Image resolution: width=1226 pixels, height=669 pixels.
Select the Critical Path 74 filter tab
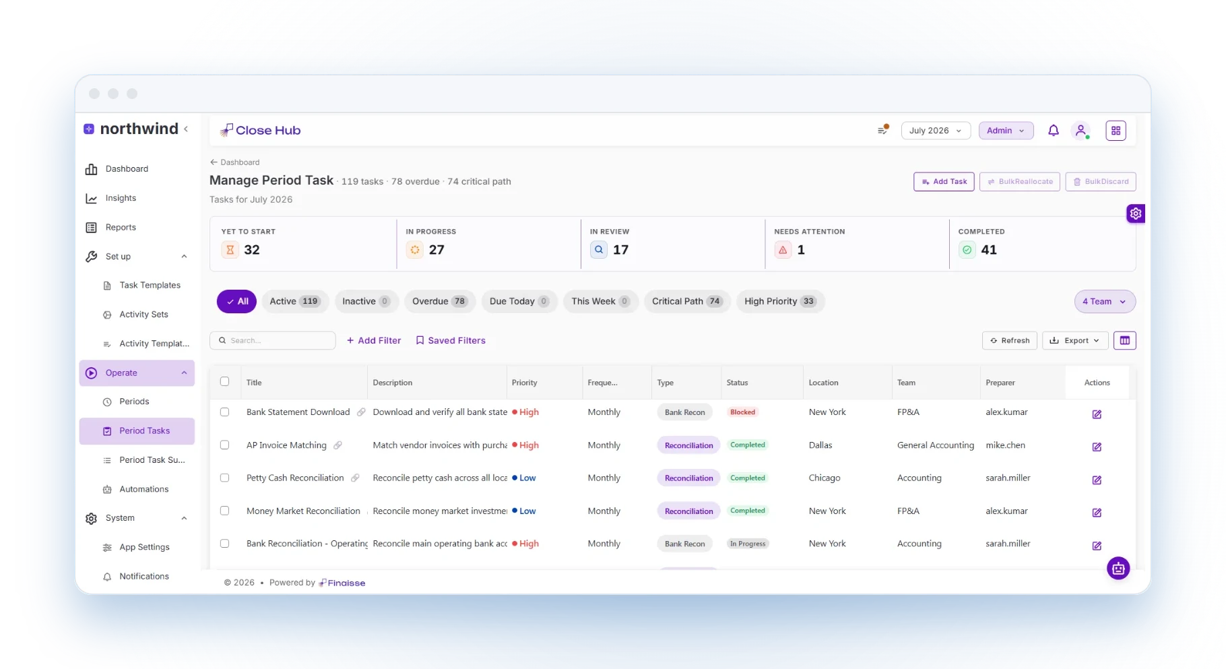point(686,302)
